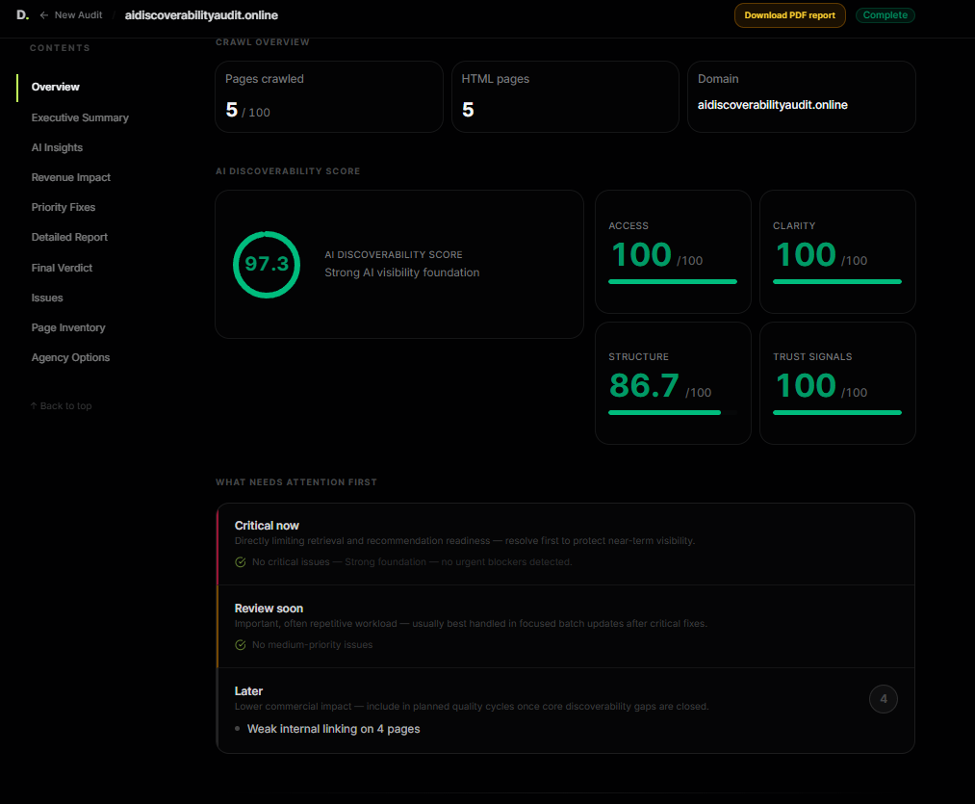This screenshot has height=804, width=975.
Task: Click the count badge 4 in the Later row
Action: coord(883,699)
